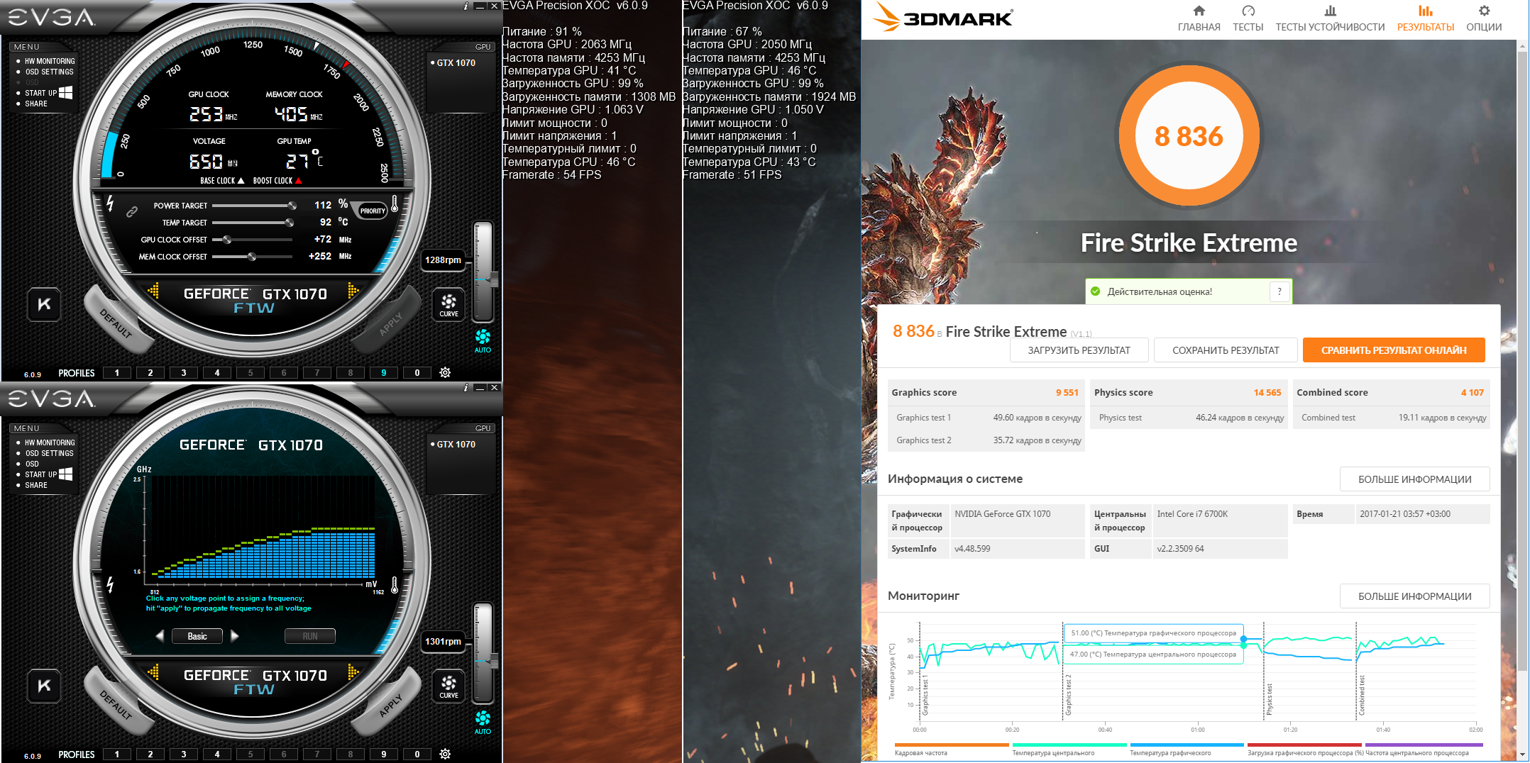
Task: Click left arrow beside GEFORCE GTX 1070 in clock-dial window
Action: point(153,291)
